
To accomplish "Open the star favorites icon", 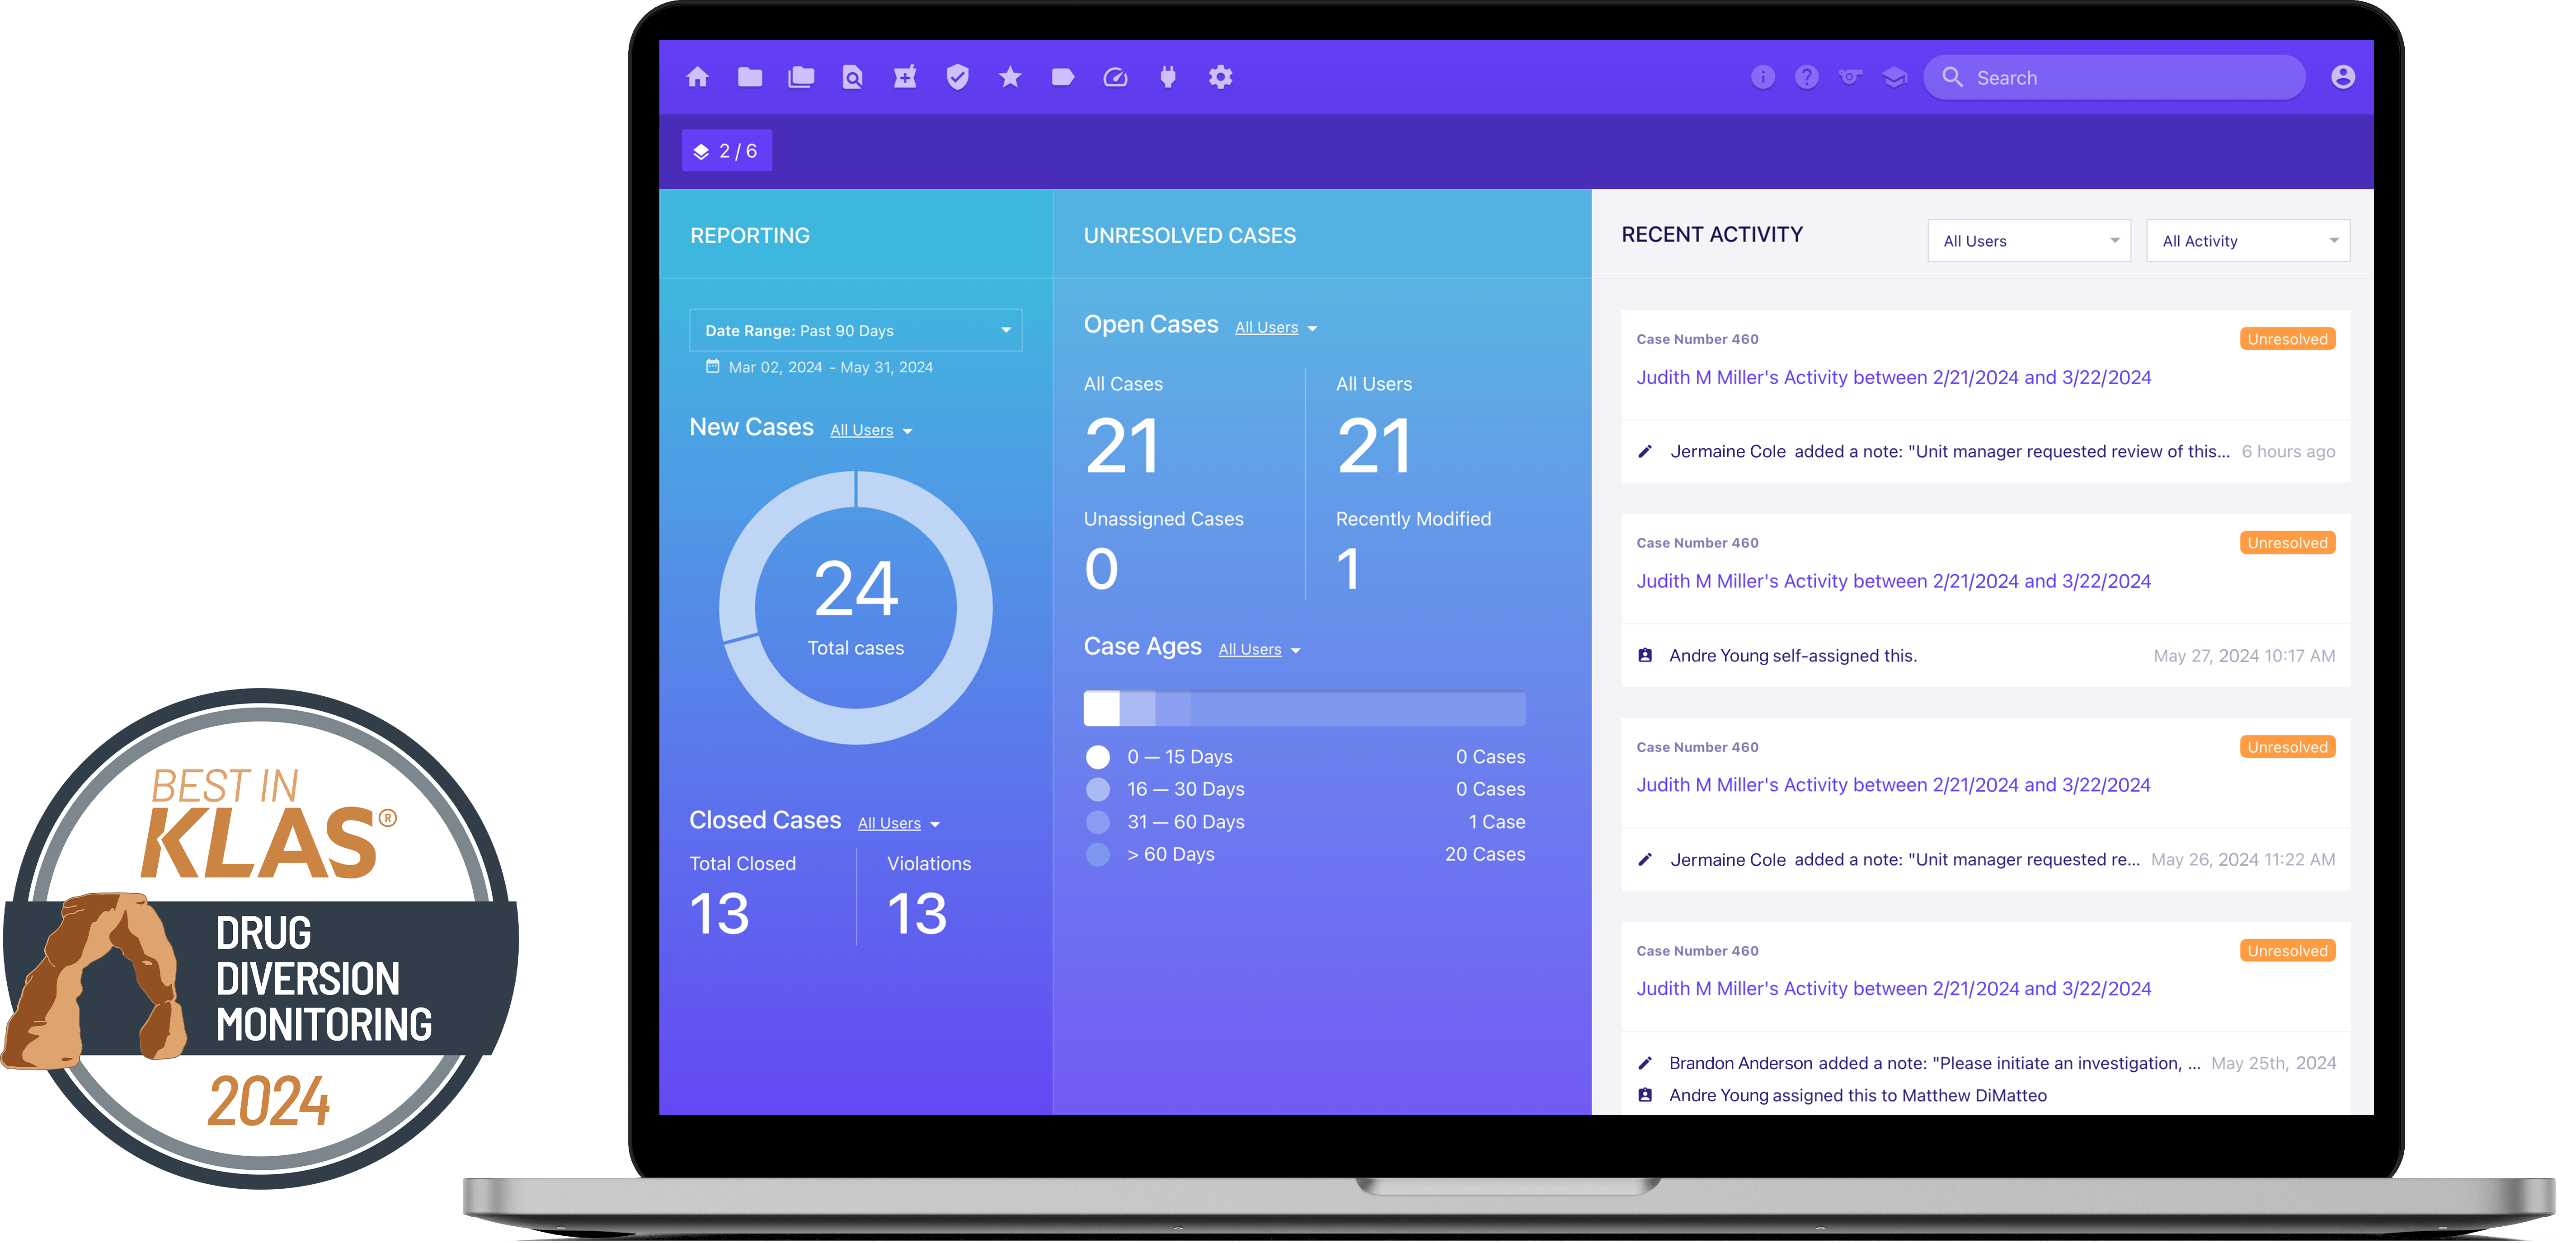I will [x=1010, y=77].
